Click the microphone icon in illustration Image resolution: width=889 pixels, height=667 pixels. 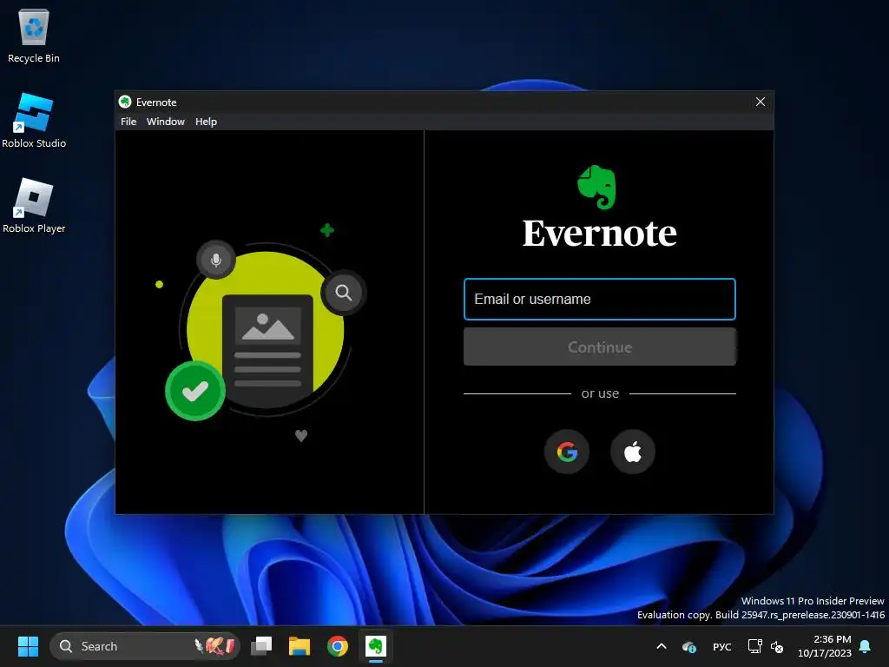pos(216,260)
